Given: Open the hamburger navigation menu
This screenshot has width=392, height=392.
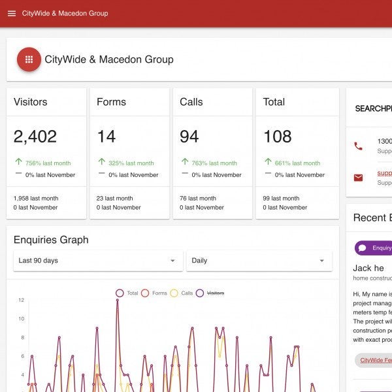Looking at the screenshot, I should click(12, 13).
